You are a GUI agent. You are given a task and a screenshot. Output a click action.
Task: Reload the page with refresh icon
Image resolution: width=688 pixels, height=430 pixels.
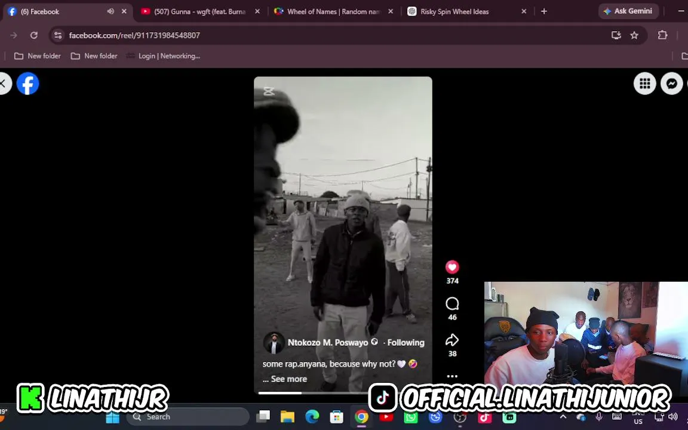point(34,35)
